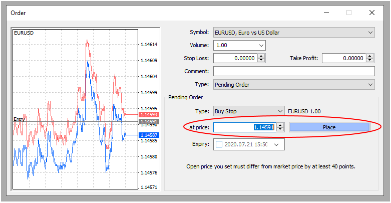Viewport: 391px width, 203px height.
Task: Click the Place button
Action: (x=329, y=127)
